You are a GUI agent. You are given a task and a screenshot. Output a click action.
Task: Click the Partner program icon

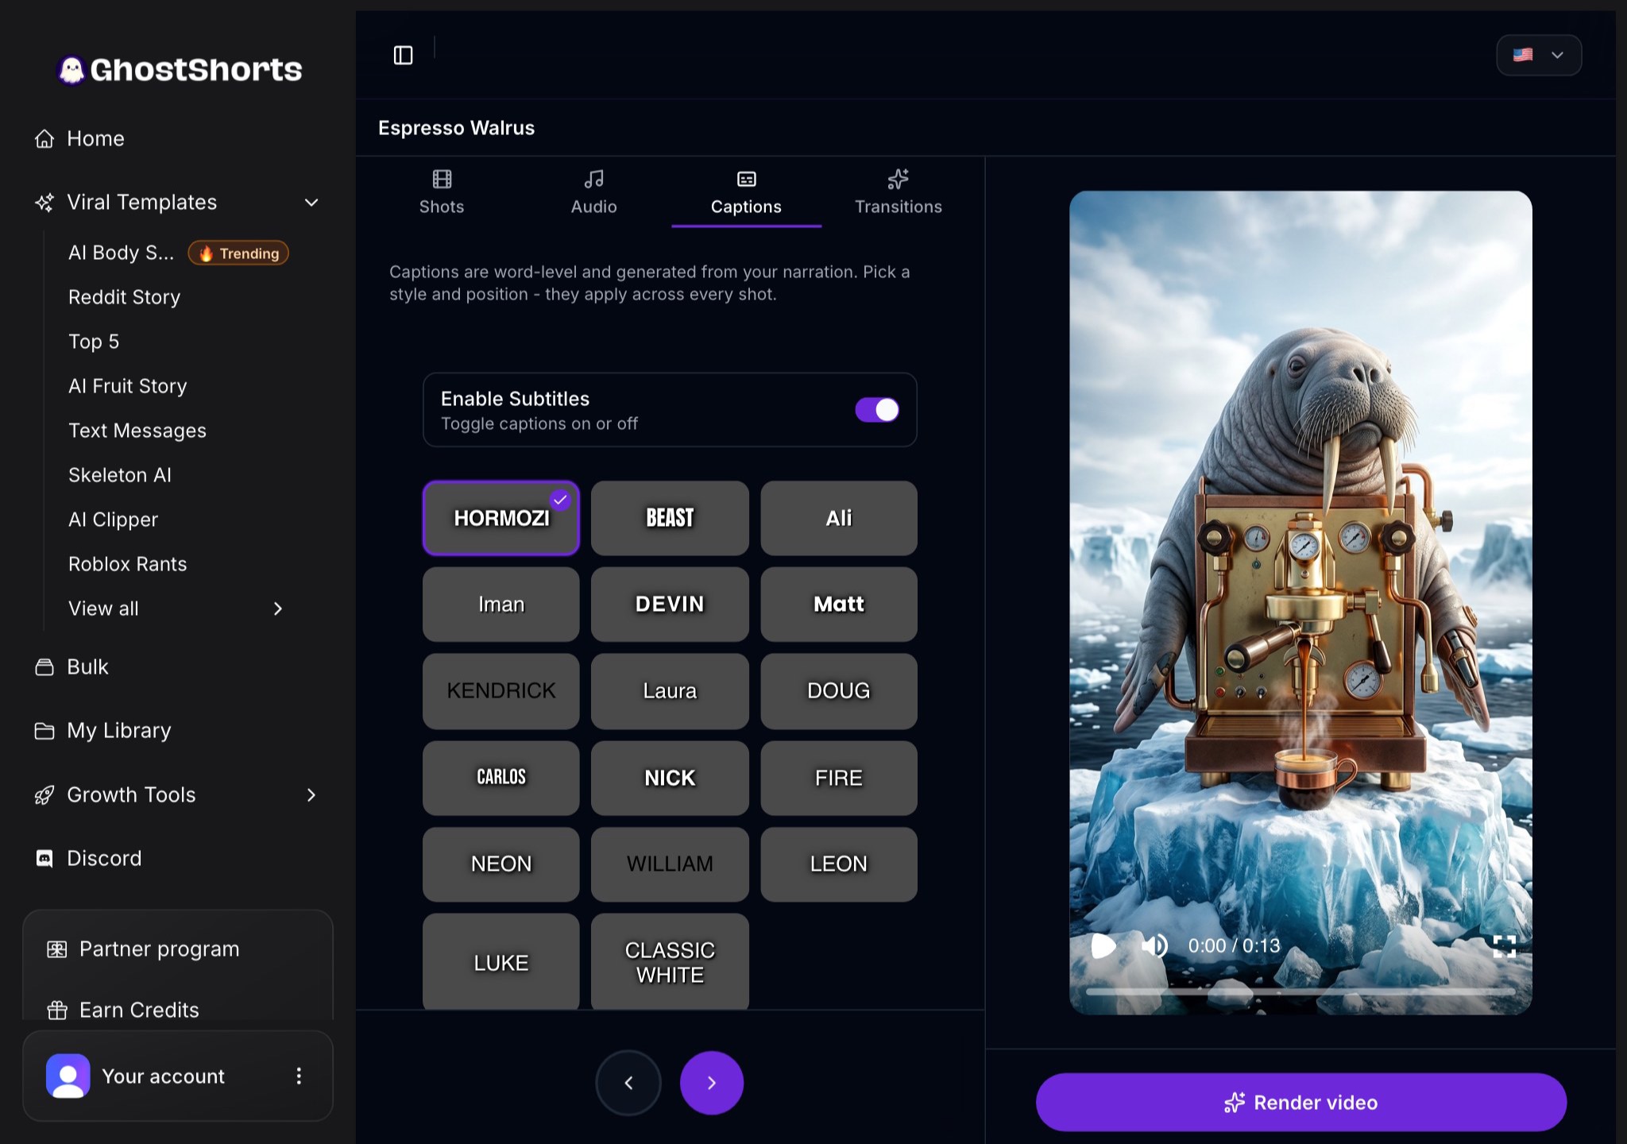pyautogui.click(x=57, y=949)
